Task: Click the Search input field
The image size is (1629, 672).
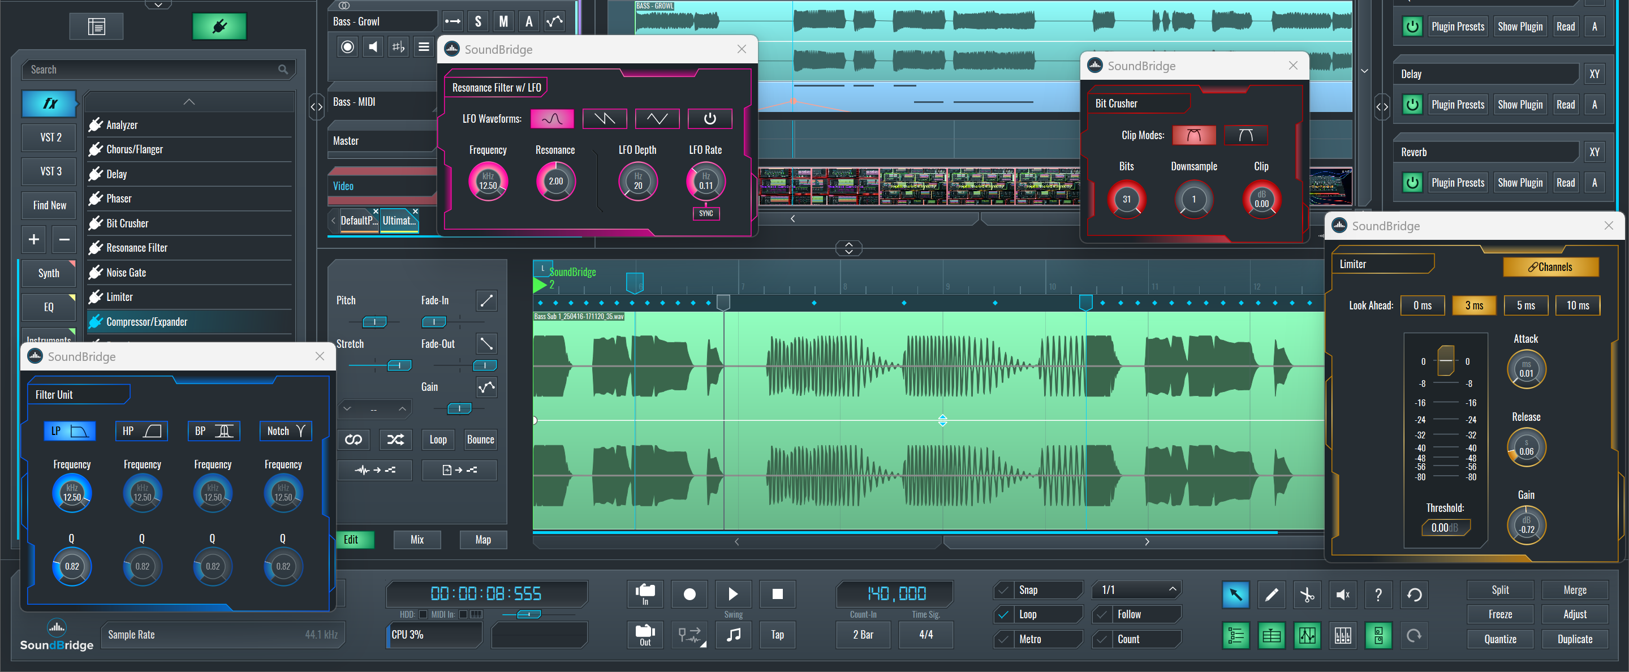Action: (158, 70)
